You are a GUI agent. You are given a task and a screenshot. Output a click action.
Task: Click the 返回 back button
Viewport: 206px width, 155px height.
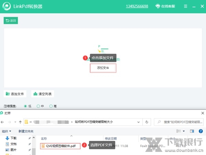coord(11,21)
